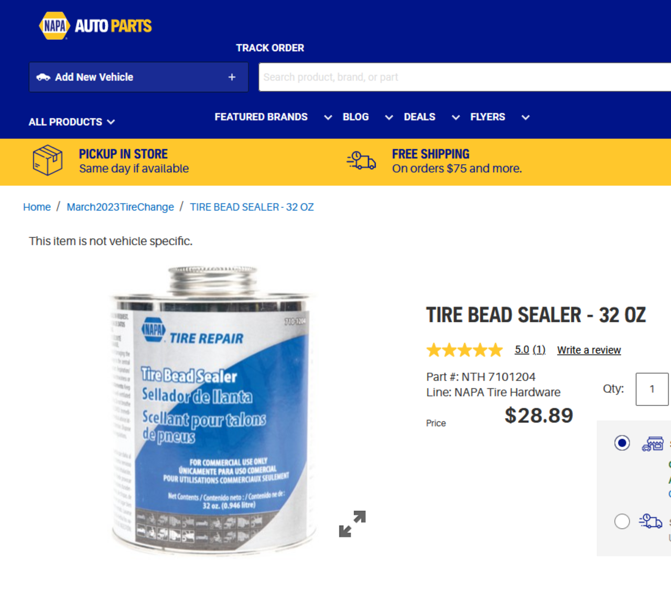Image resolution: width=671 pixels, height=601 pixels.
Task: Open the All Products dropdown
Action: [x=71, y=122]
